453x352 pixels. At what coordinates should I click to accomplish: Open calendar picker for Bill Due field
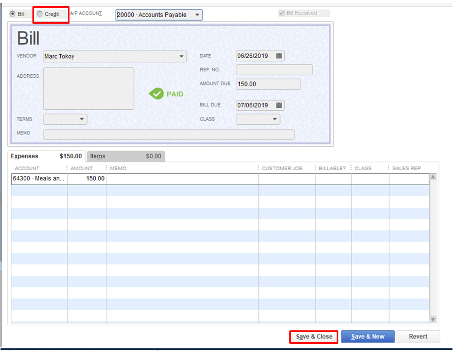pyautogui.click(x=279, y=105)
